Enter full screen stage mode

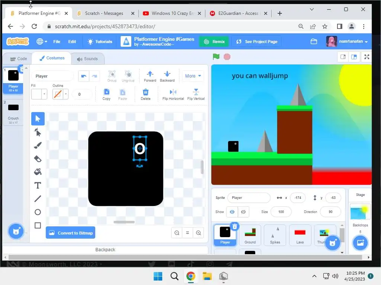tap(367, 57)
